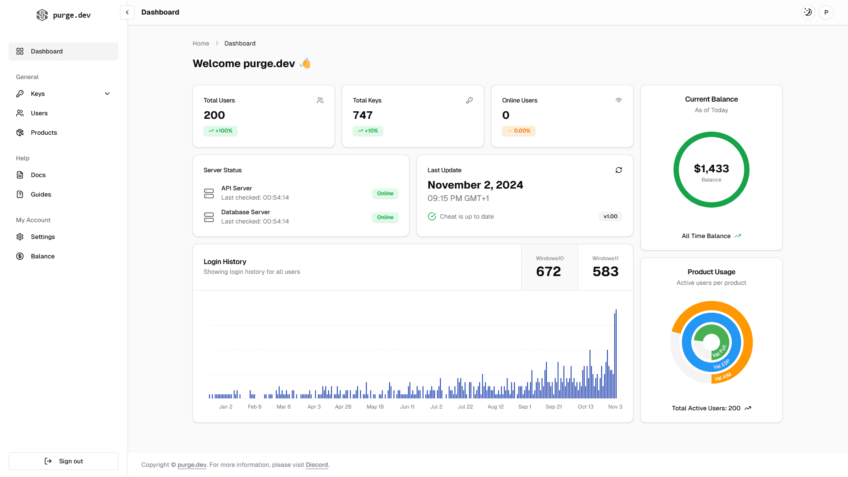Click the tallest bar near Nov 3
The image size is (848, 477).
coord(616,354)
